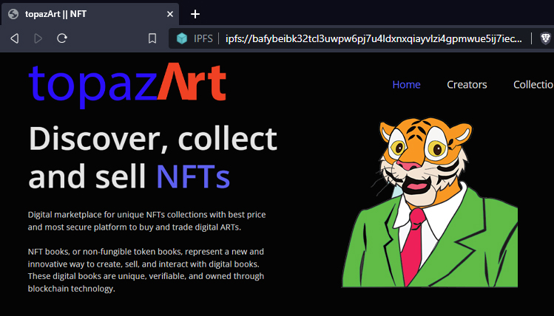Click the tiger in green suit image
Screen dimensions: 554x316
click(x=430, y=203)
